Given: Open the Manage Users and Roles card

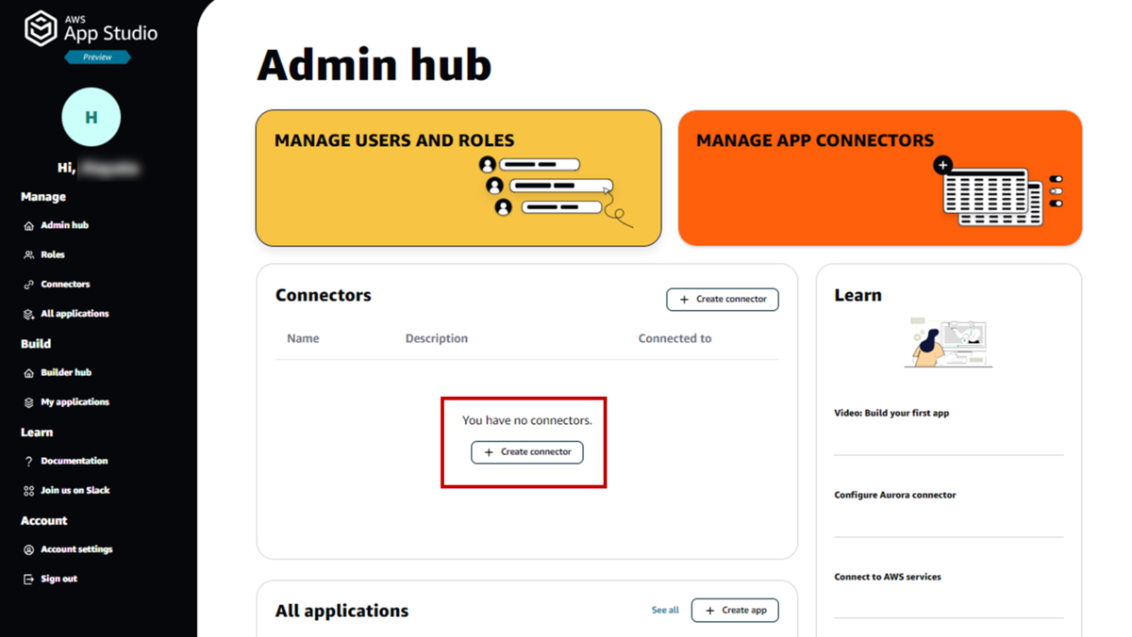Looking at the screenshot, I should coord(458,178).
